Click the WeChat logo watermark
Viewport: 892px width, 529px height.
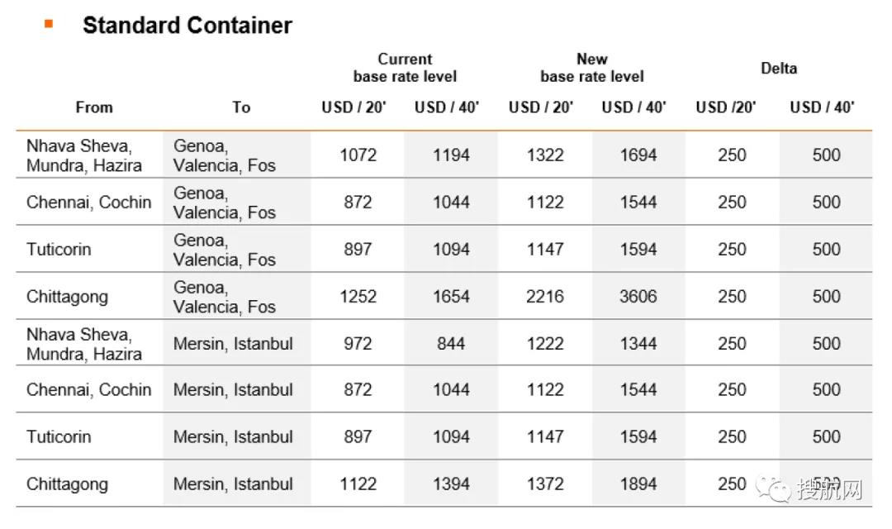coord(778,490)
